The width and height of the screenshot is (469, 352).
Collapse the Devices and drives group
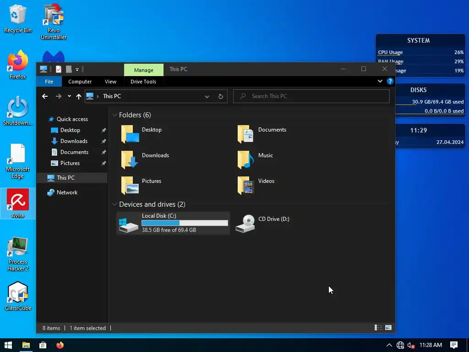pos(114,204)
